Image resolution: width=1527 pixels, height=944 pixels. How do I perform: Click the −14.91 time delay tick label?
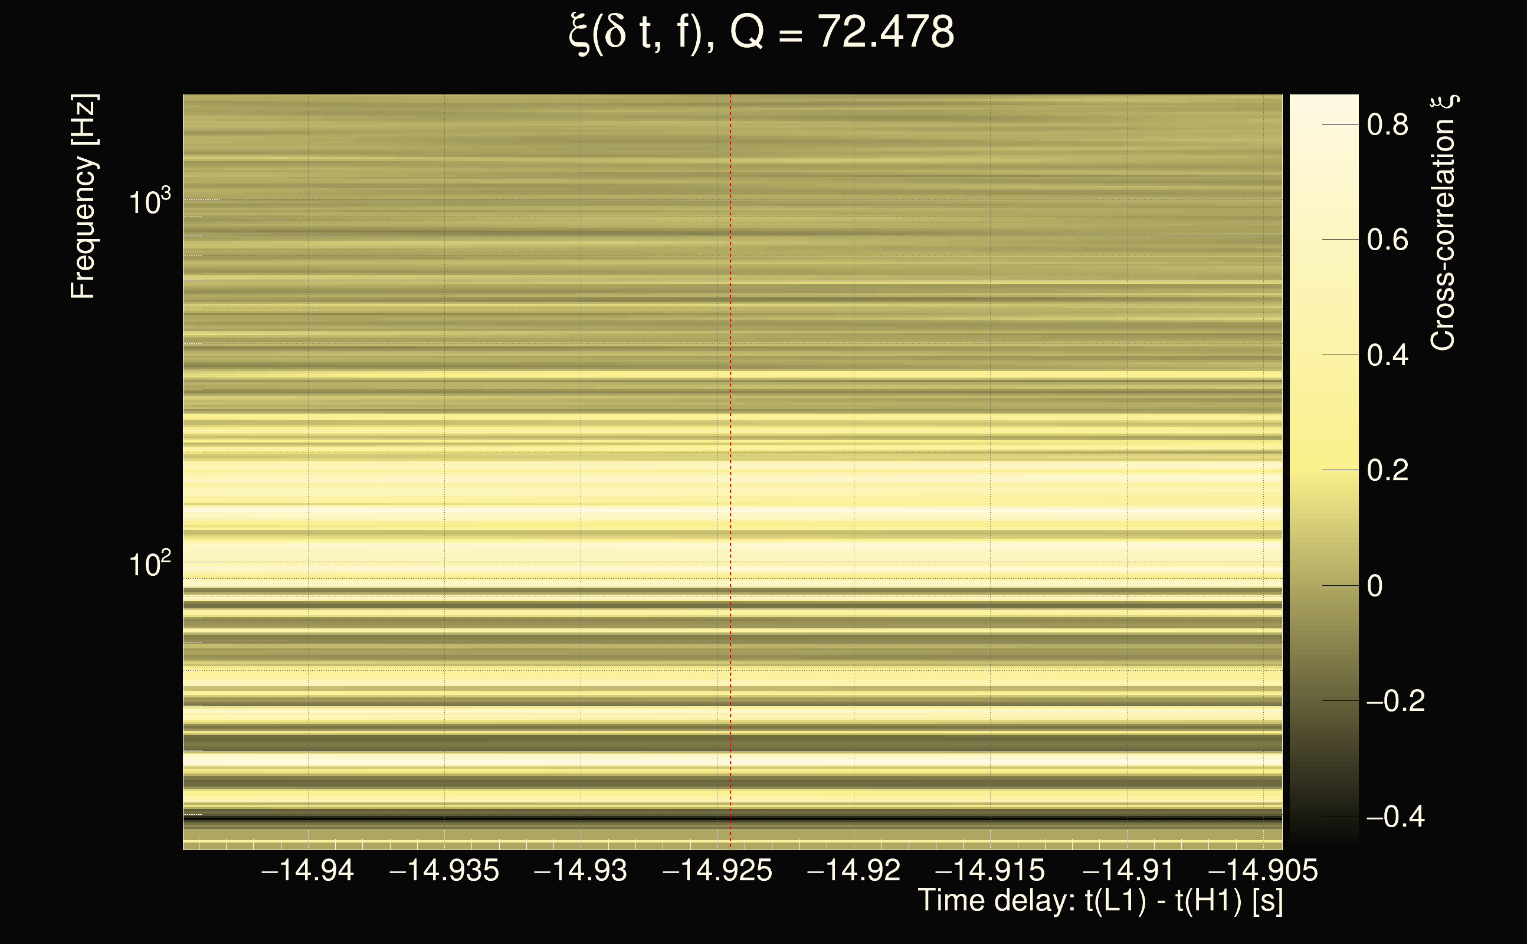pyautogui.click(x=1128, y=870)
